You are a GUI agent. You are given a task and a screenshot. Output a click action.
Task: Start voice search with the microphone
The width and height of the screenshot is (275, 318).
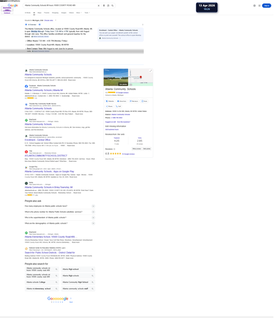104,6
